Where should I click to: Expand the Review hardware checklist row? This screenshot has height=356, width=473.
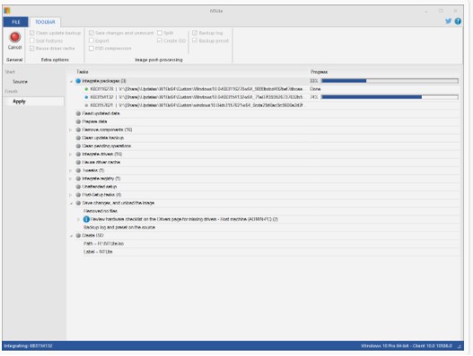tap(78, 220)
